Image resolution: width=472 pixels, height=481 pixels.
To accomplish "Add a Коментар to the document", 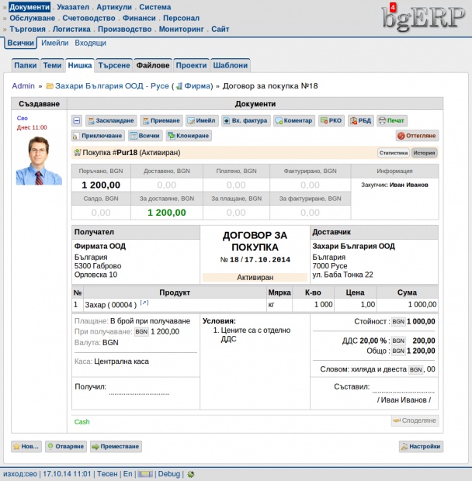I will (x=294, y=120).
